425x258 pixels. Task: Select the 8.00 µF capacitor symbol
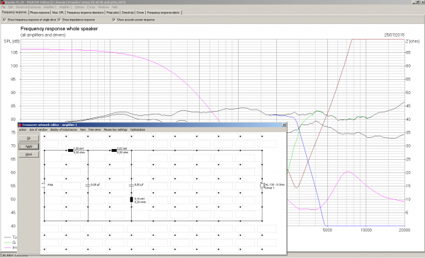pyautogui.click(x=132, y=185)
